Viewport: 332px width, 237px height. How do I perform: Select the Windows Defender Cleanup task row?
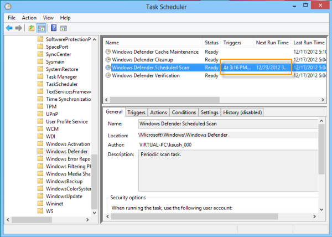[215, 60]
